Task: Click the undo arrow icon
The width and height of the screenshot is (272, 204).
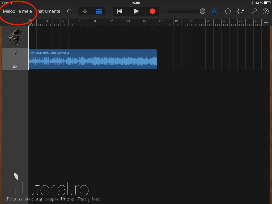Action: click(x=69, y=11)
